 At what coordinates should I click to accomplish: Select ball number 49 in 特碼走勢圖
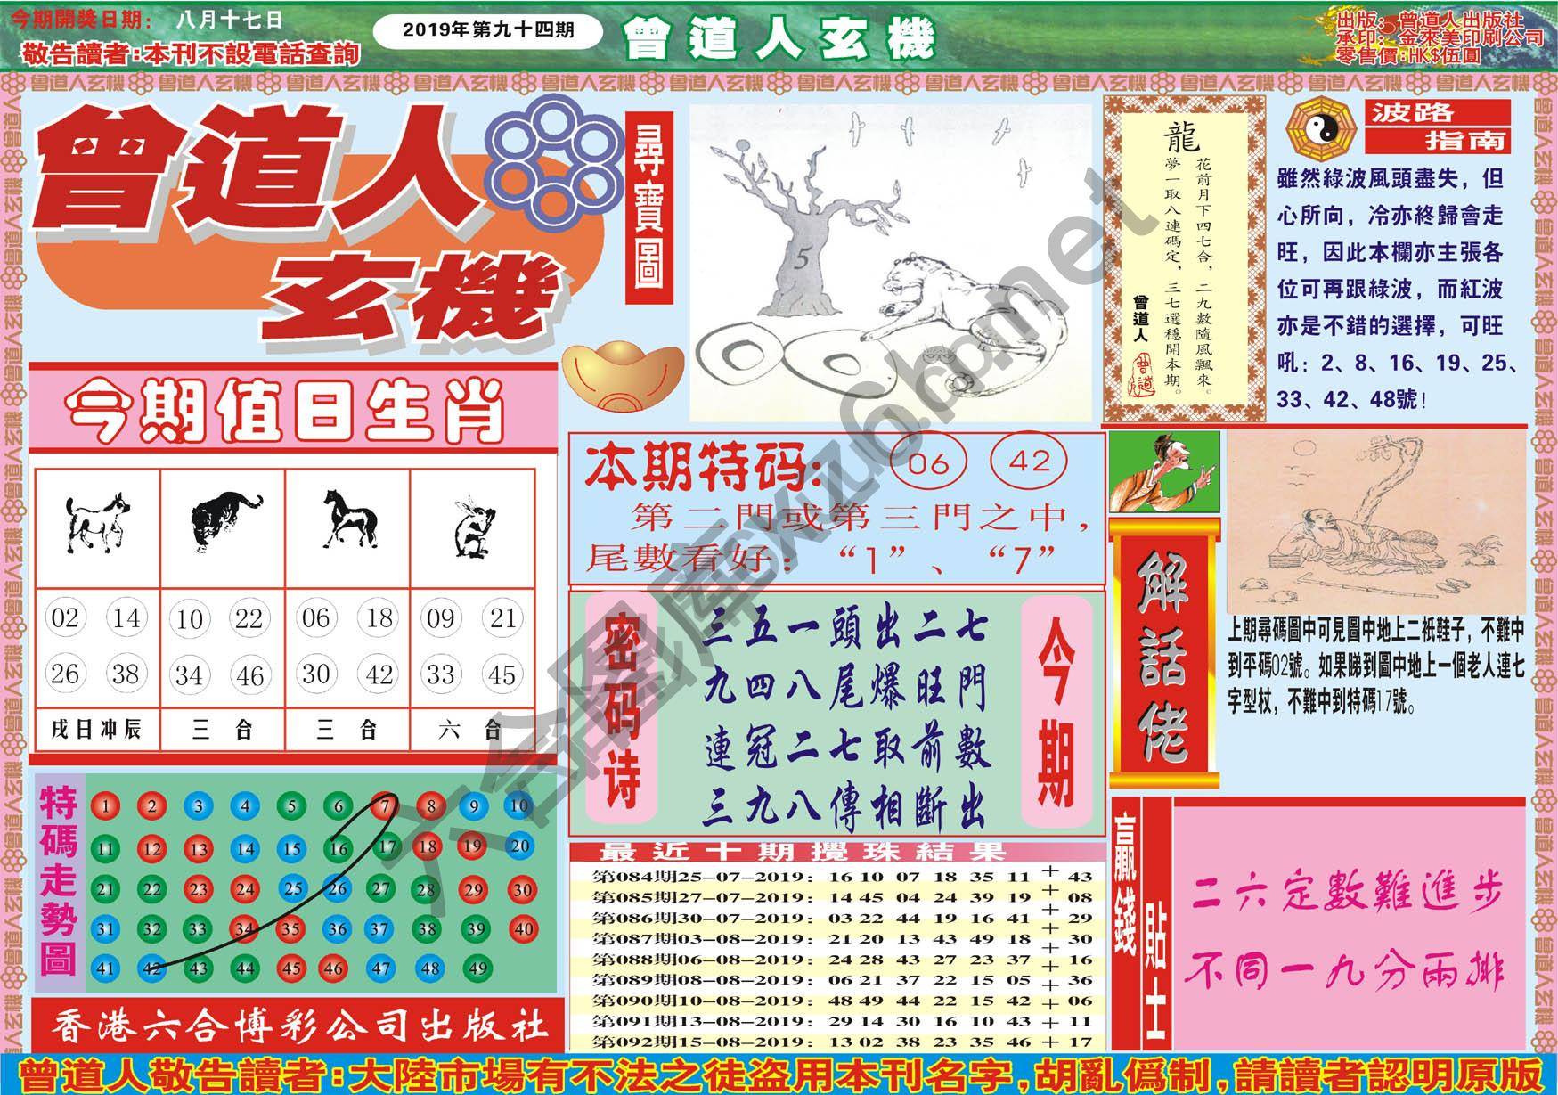[x=477, y=968]
